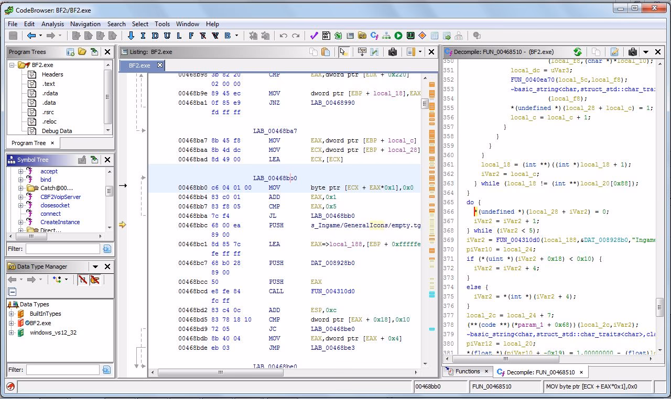
Task: Open the back navigation history dropdown
Action: tap(40, 36)
